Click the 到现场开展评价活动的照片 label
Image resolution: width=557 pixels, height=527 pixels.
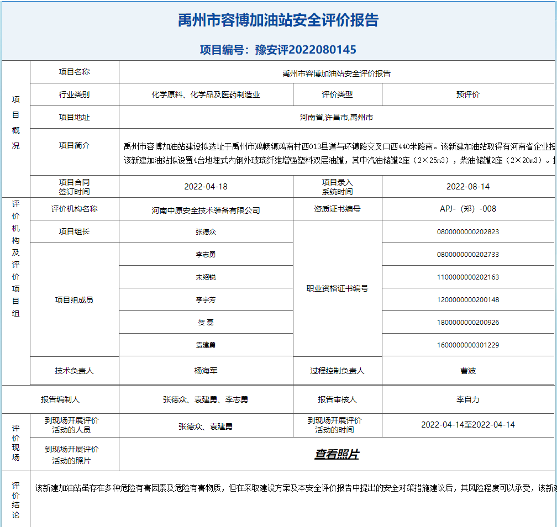point(71,455)
